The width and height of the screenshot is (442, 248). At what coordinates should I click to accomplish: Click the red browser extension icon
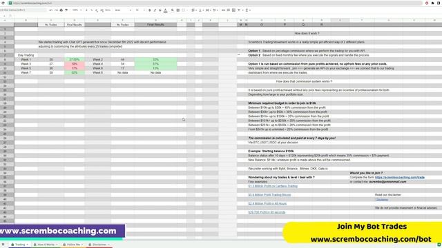point(427,3)
